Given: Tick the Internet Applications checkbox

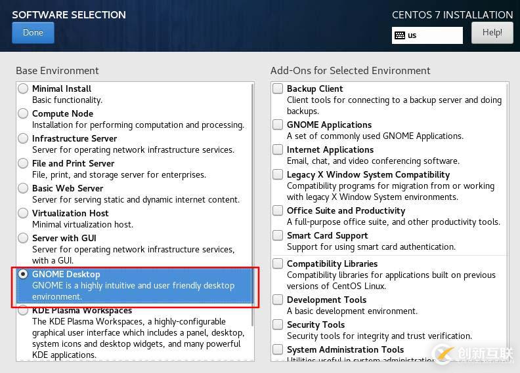Looking at the screenshot, I should (278, 149).
